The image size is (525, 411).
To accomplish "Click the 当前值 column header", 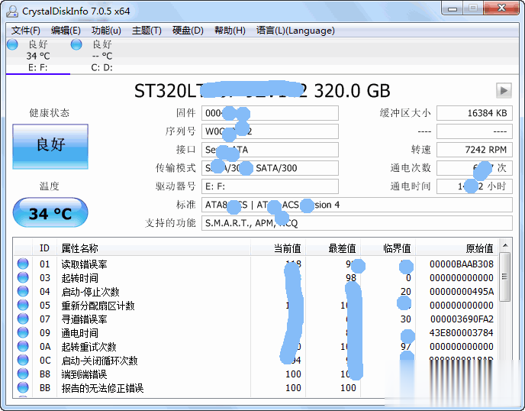I will pyautogui.click(x=278, y=248).
